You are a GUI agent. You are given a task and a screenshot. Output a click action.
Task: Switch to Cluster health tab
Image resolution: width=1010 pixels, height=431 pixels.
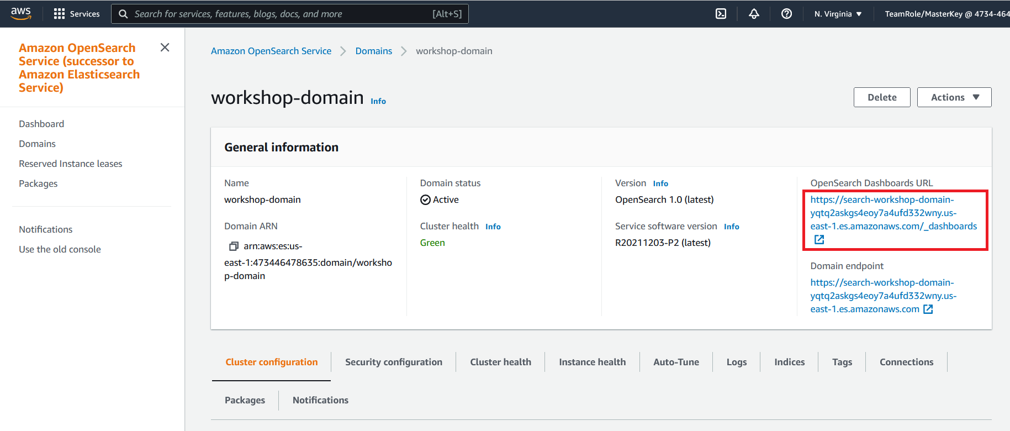[x=501, y=362]
